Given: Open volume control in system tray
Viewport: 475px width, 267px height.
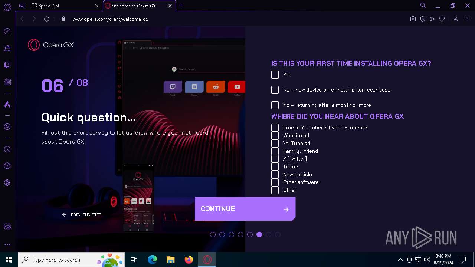Looking at the screenshot, I should pyautogui.click(x=427, y=260).
